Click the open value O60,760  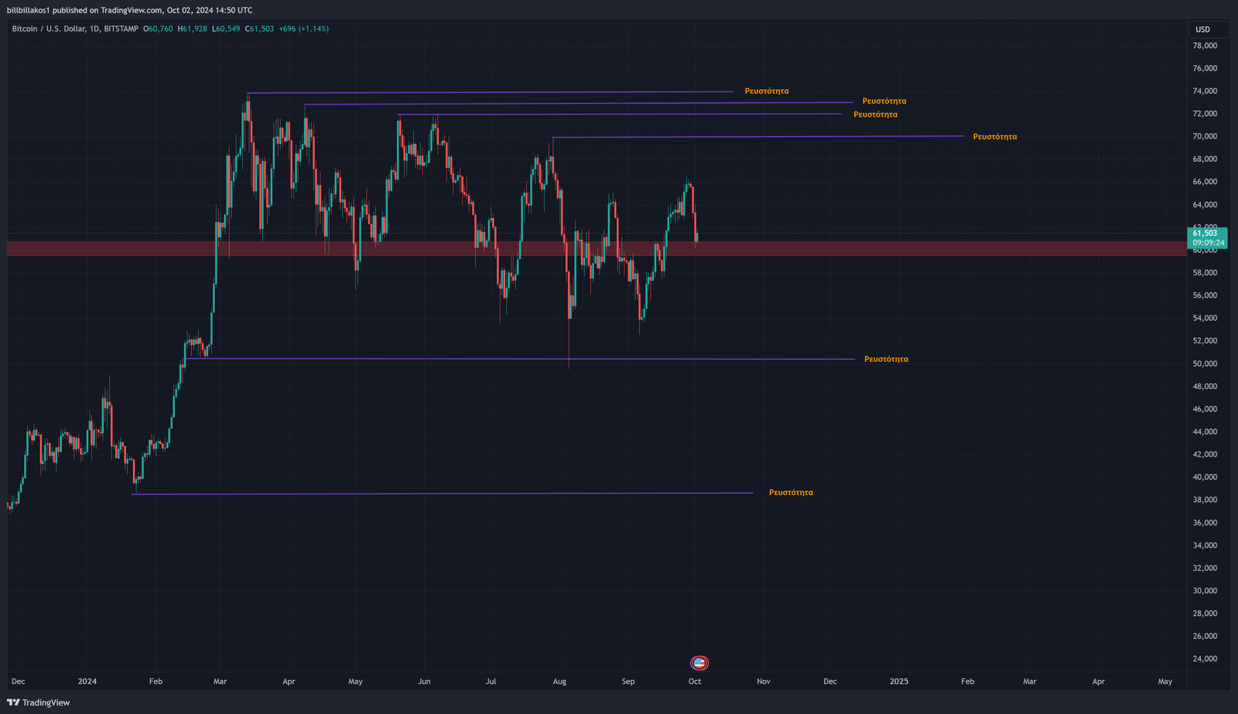tap(158, 29)
